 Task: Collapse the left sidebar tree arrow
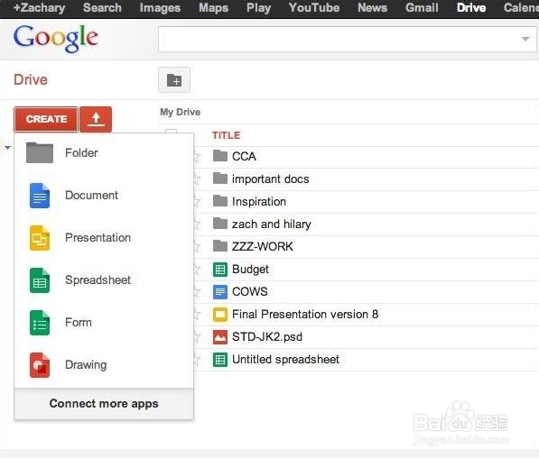(x=7, y=148)
